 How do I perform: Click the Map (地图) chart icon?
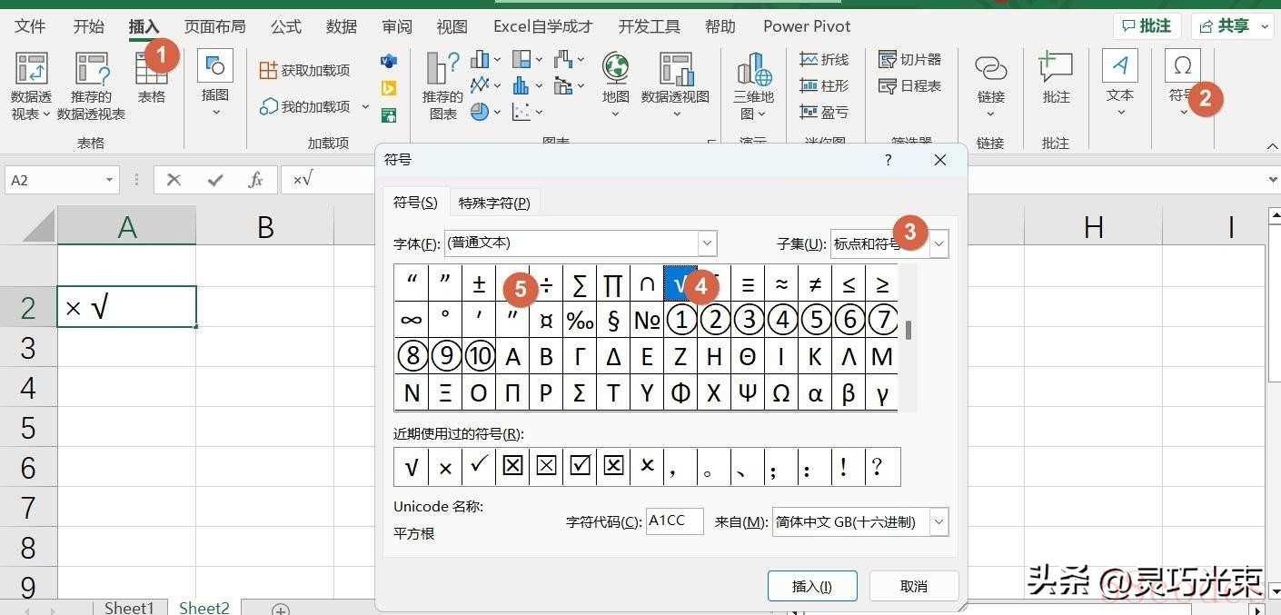(615, 69)
